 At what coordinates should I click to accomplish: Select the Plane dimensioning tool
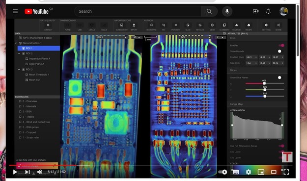(x=68, y=25)
